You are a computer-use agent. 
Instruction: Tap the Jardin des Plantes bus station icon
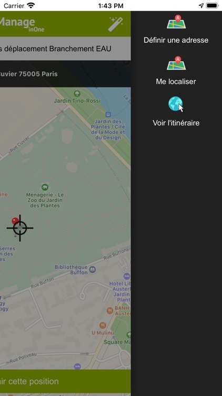click(x=108, y=115)
